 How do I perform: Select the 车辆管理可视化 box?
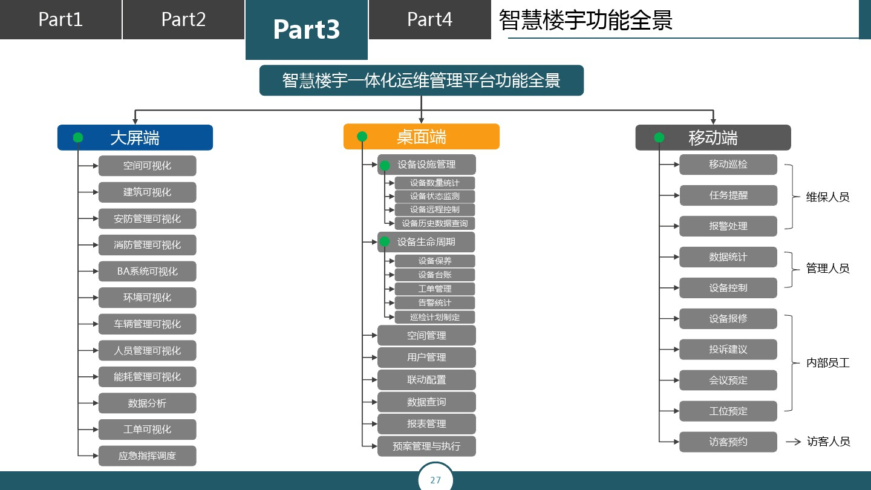tap(148, 324)
